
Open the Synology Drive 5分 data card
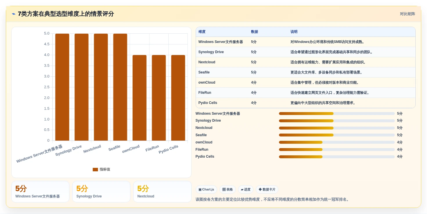pos(101,192)
